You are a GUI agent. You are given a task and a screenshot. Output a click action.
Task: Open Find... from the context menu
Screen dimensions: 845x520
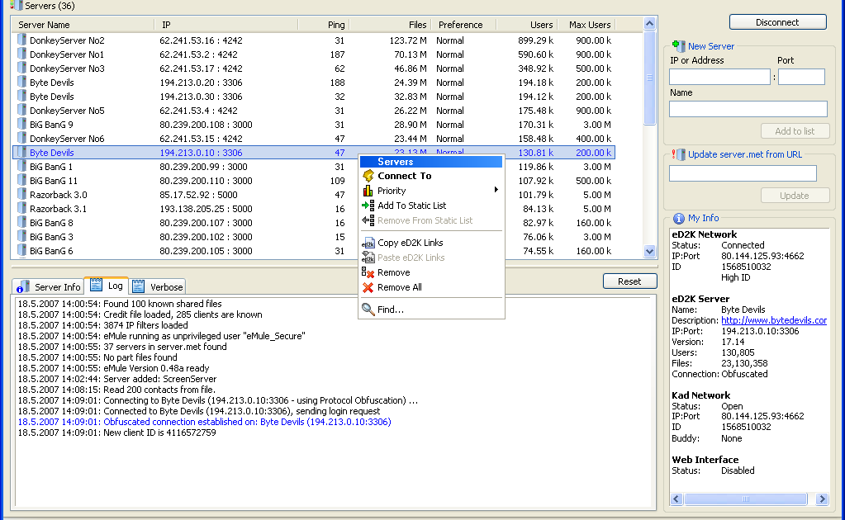(431, 310)
